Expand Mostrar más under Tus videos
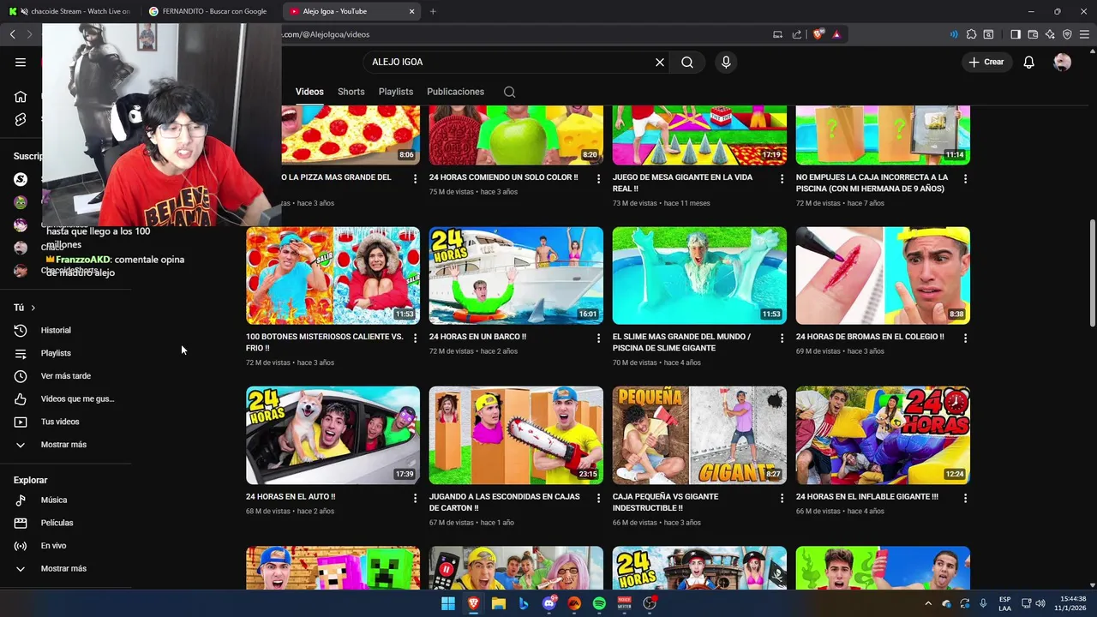This screenshot has width=1097, height=617. click(x=65, y=445)
